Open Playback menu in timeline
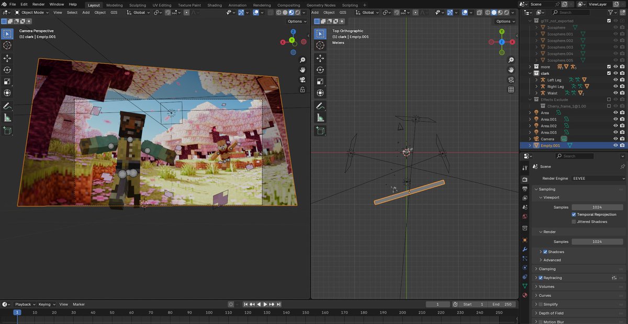The height and width of the screenshot is (324, 628). click(24, 304)
